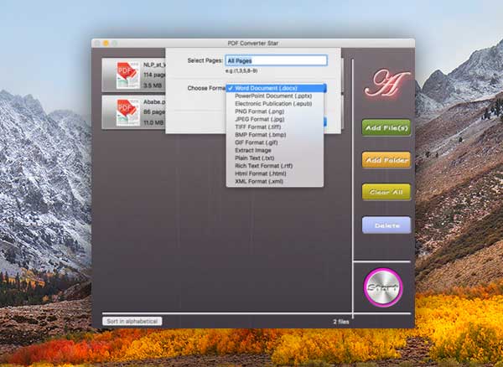Choose XML Format (.xml) option
The image size is (503, 367).
[x=275, y=182]
